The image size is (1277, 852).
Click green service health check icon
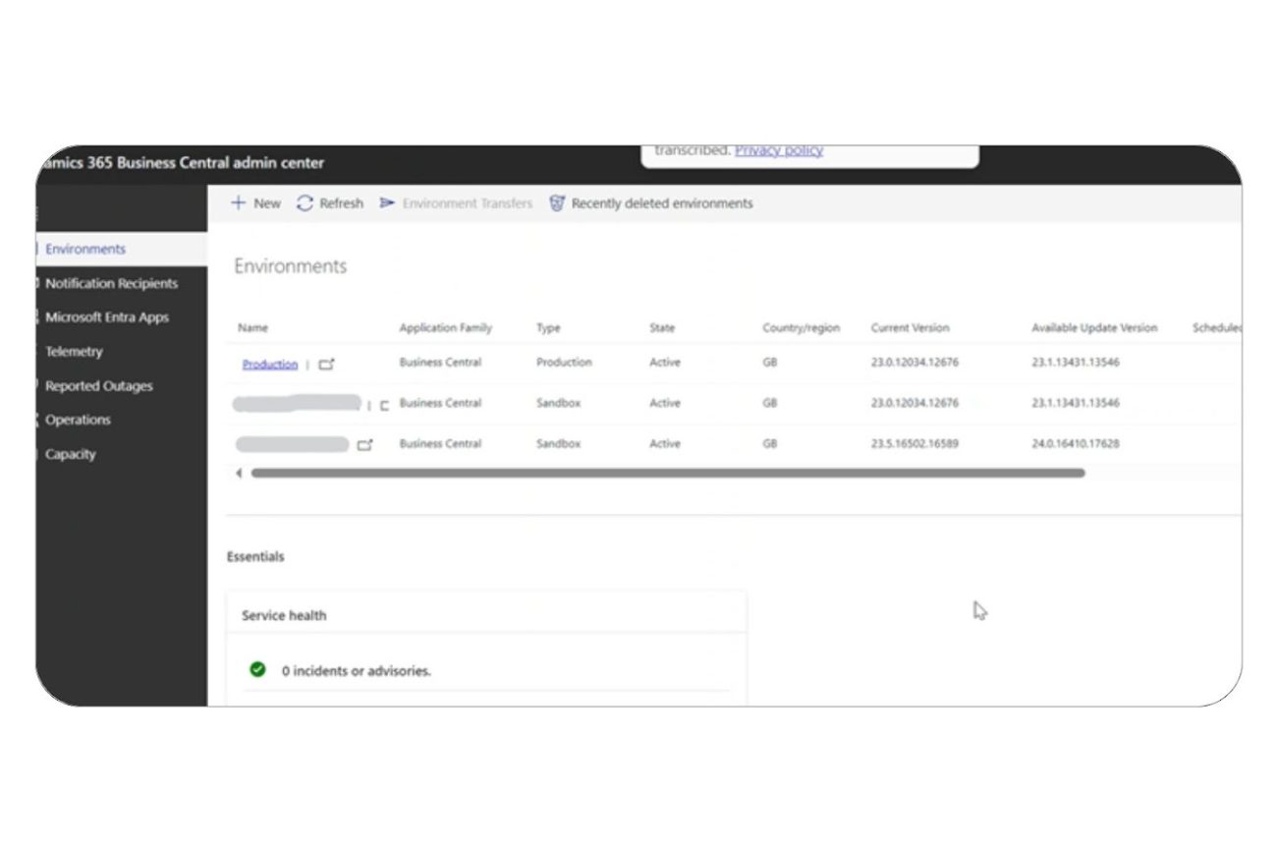click(x=257, y=669)
